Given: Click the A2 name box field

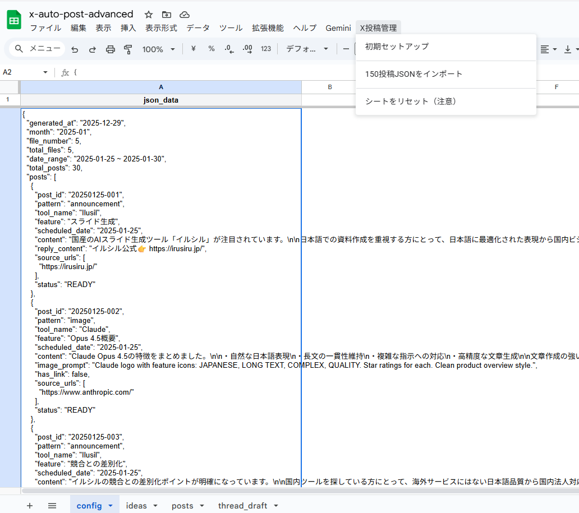Looking at the screenshot, I should coord(22,72).
